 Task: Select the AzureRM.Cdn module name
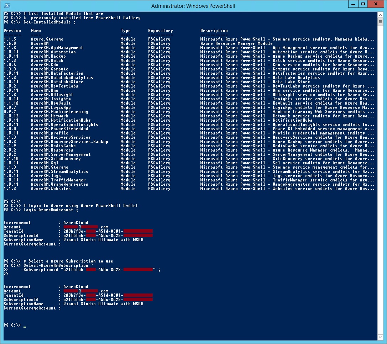pos(45,65)
